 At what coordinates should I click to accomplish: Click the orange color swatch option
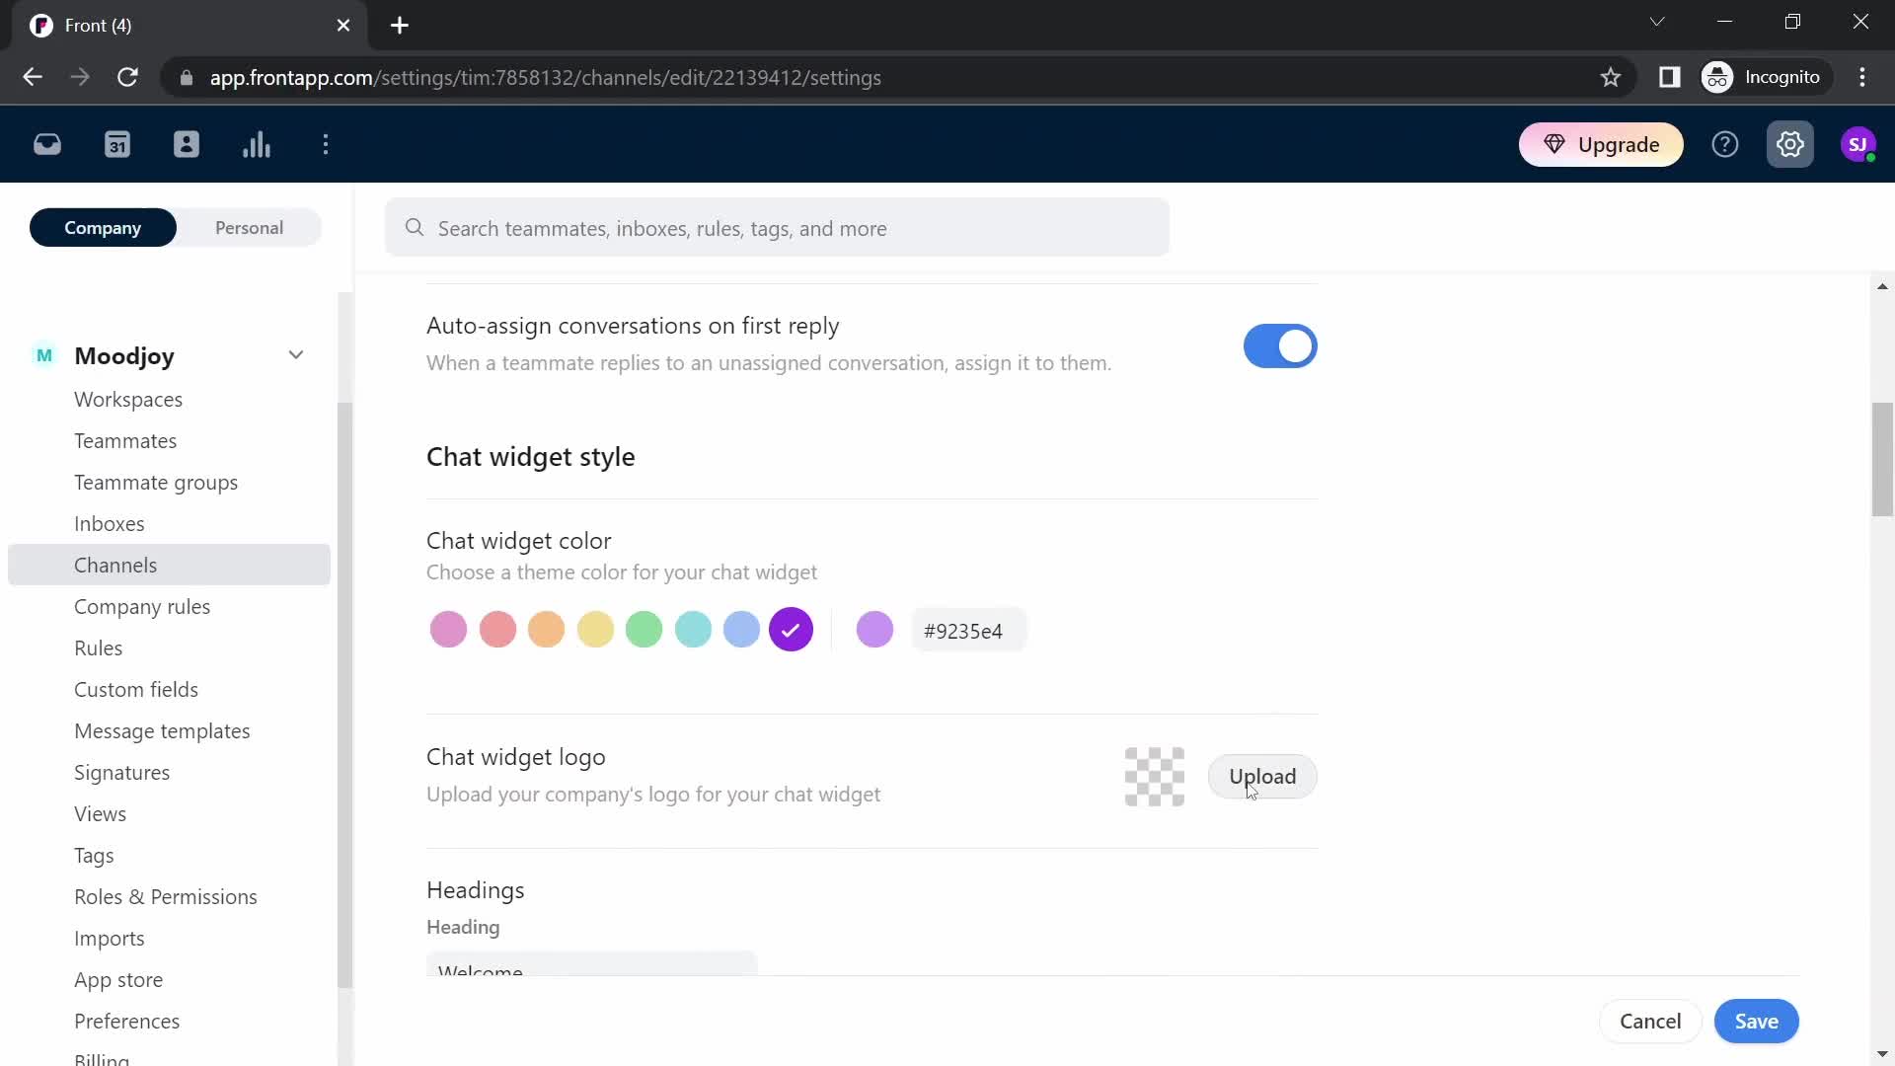[548, 630]
